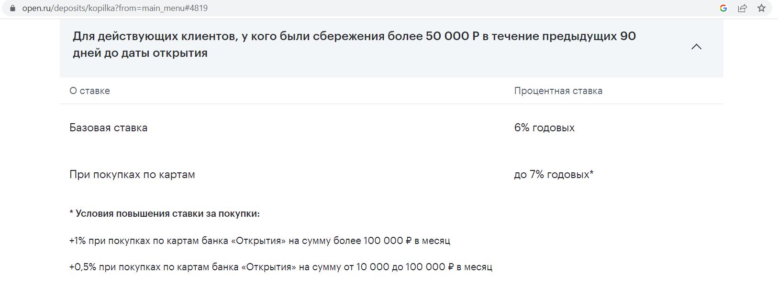Viewport: 778px width, 286px height.
Task: Click the 'Базовая ставка' row label
Action: click(108, 127)
